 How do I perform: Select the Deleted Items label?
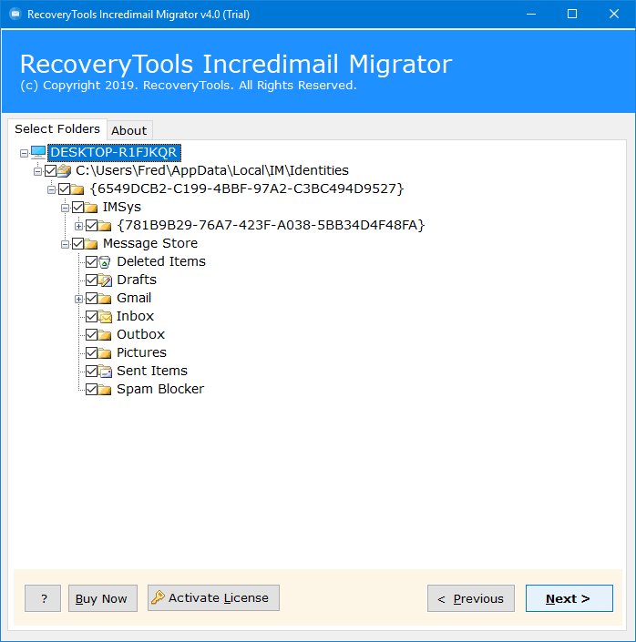pyautogui.click(x=161, y=261)
